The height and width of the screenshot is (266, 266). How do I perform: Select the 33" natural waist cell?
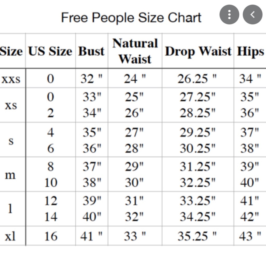(135, 236)
